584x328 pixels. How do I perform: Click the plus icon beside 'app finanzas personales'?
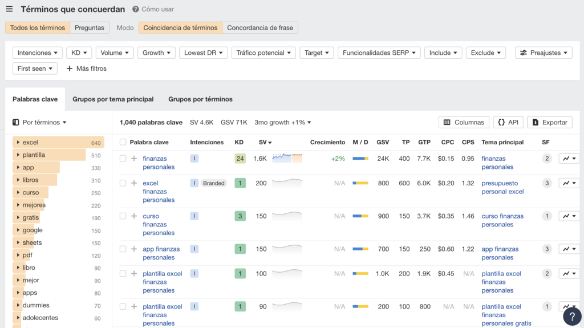coord(134,249)
